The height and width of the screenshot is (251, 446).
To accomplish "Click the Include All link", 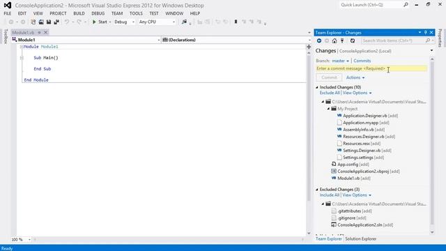I will point(330,195).
